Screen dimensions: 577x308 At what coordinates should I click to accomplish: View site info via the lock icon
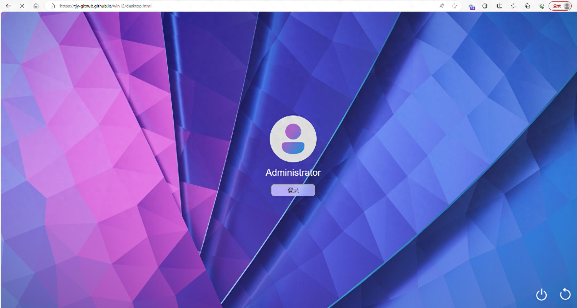(53, 6)
